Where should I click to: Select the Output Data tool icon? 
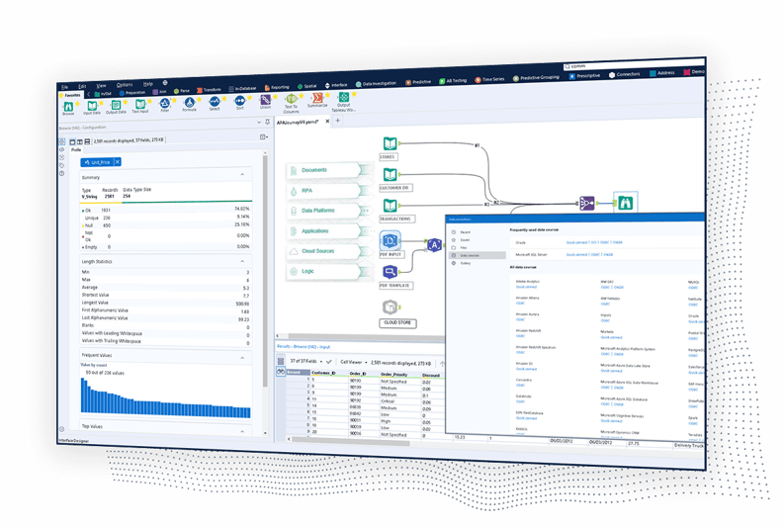coord(116,105)
